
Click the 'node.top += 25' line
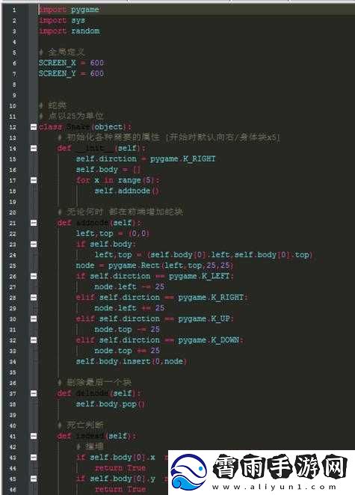(x=127, y=351)
